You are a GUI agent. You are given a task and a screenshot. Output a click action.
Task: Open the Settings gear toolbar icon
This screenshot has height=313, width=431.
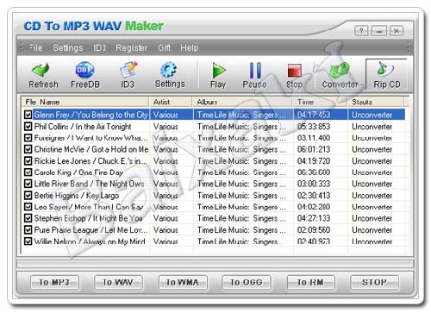click(170, 75)
